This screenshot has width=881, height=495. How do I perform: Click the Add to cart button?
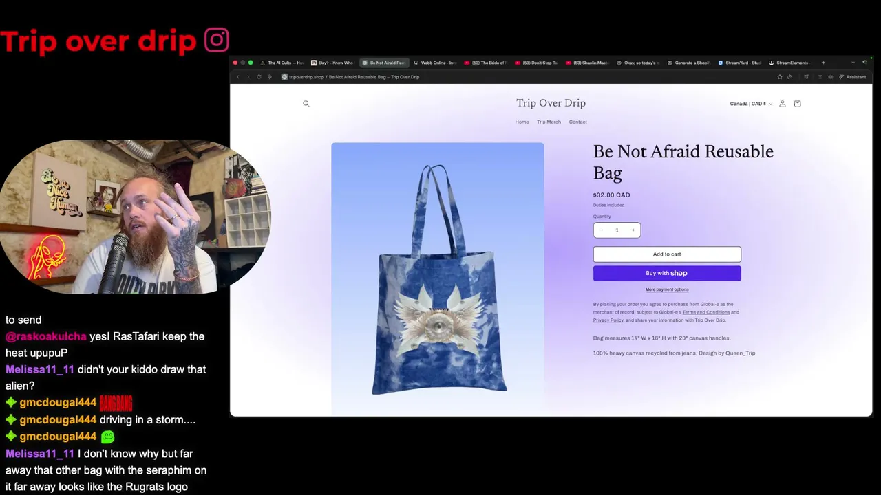pos(667,254)
